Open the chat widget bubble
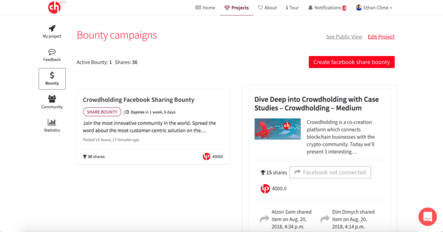The image size is (443, 232). coord(427,217)
